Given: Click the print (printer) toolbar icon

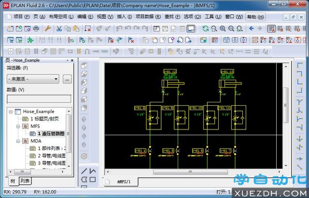Looking at the screenshot, I should coord(36,29).
